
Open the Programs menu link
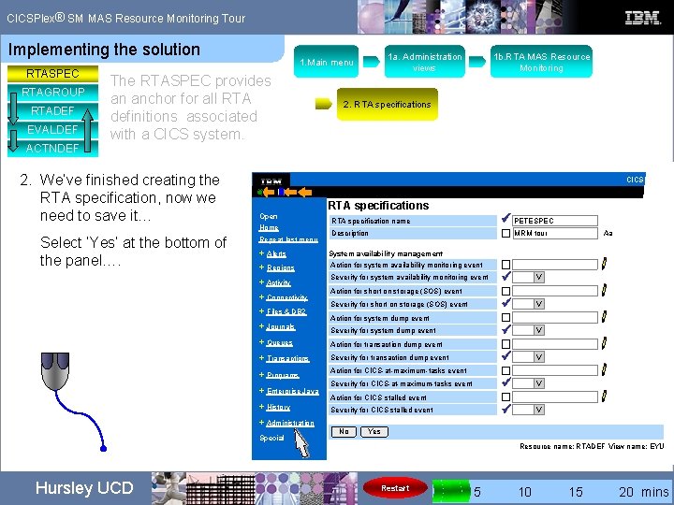(x=283, y=375)
